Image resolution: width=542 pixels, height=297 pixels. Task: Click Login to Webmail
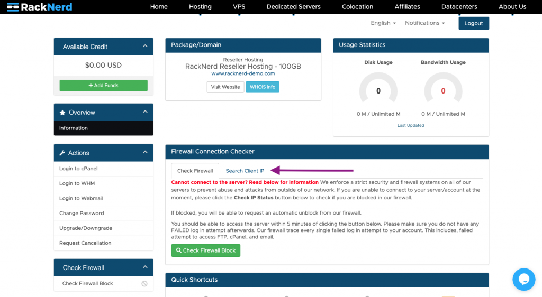point(103,198)
